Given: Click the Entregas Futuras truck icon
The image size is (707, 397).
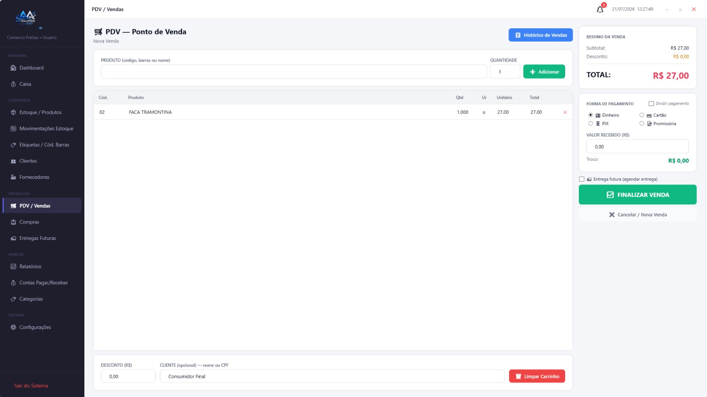Looking at the screenshot, I should tap(13, 238).
